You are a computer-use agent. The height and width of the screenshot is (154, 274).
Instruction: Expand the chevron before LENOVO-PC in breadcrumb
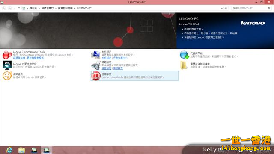pos(75,8)
